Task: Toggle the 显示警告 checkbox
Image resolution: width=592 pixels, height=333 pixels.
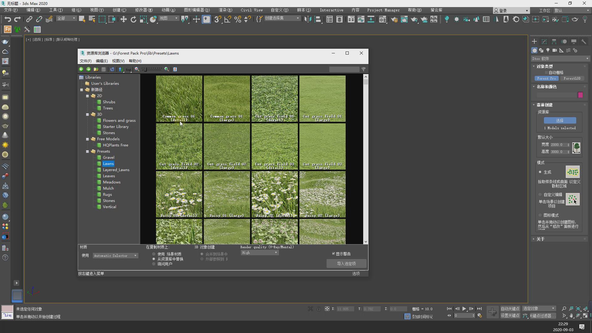Action: coord(334,253)
